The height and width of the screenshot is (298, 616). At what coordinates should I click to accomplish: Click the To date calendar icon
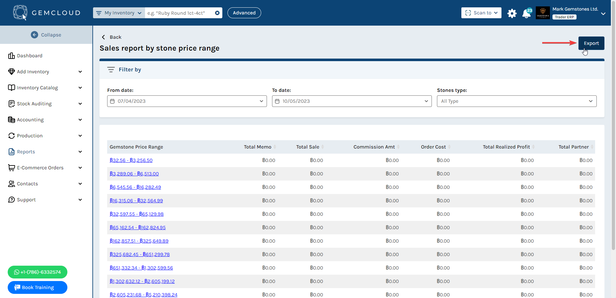277,101
